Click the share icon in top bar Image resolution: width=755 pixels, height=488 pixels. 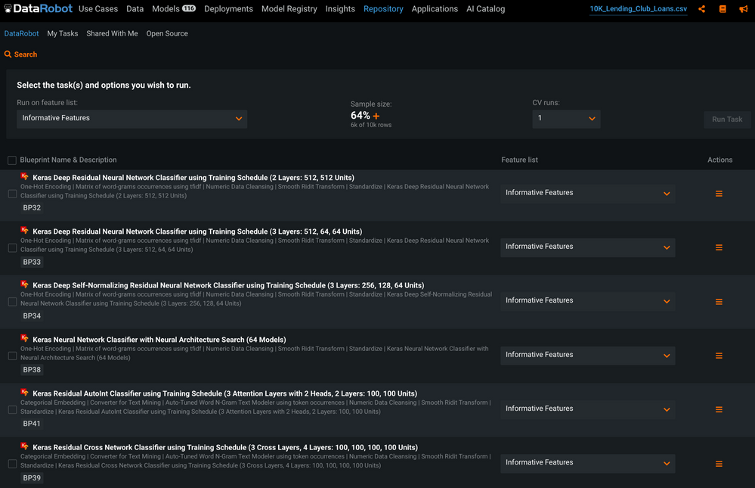702,9
